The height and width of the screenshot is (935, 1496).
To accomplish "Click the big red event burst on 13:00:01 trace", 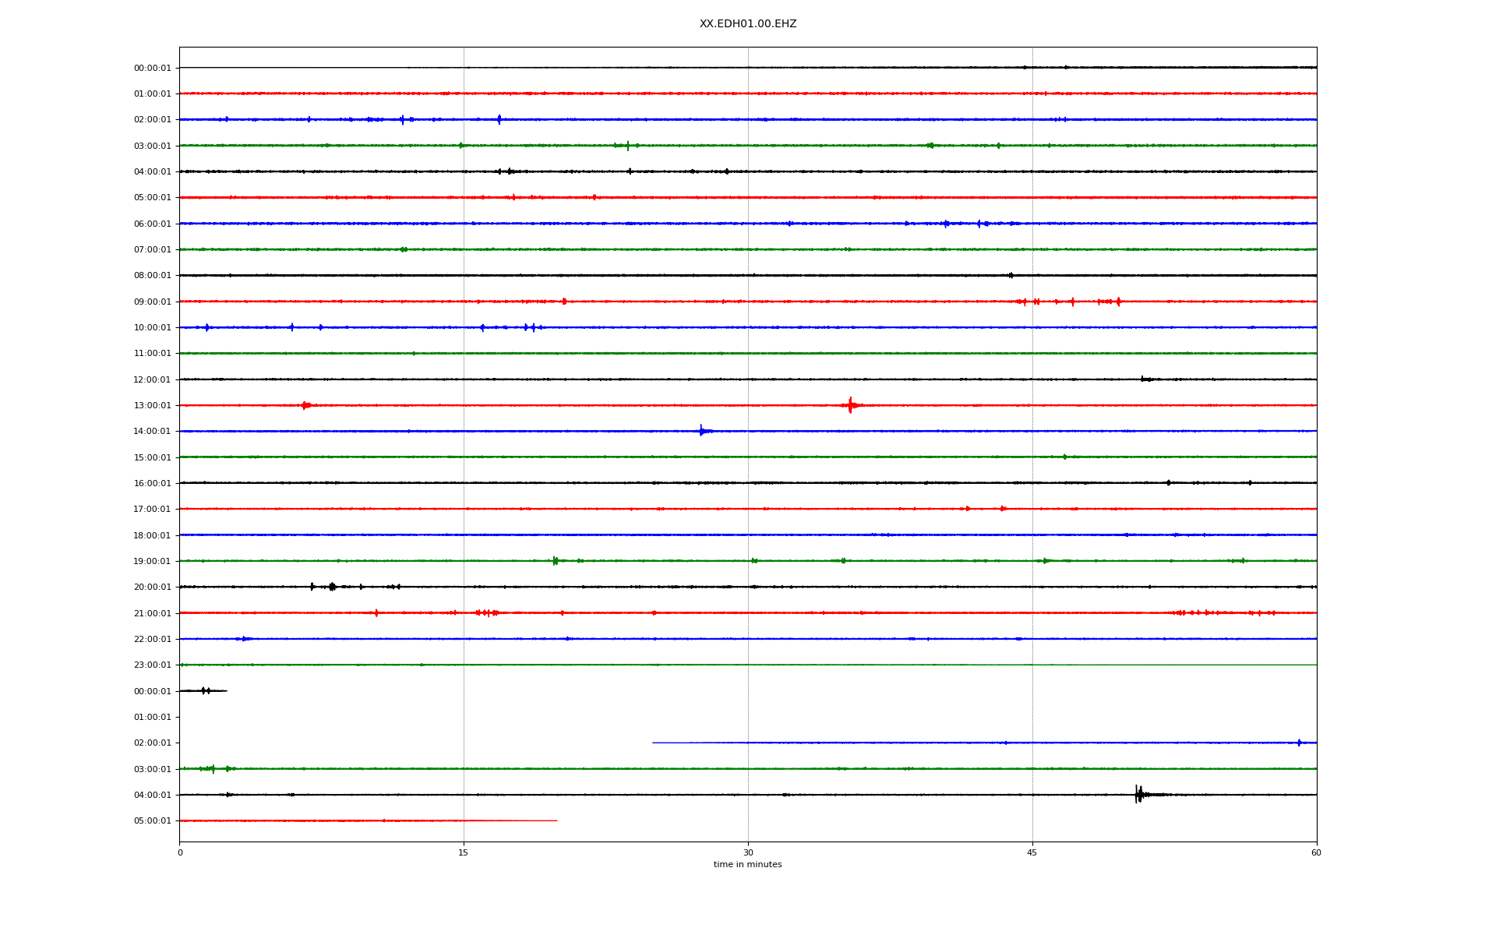I will (x=850, y=405).
